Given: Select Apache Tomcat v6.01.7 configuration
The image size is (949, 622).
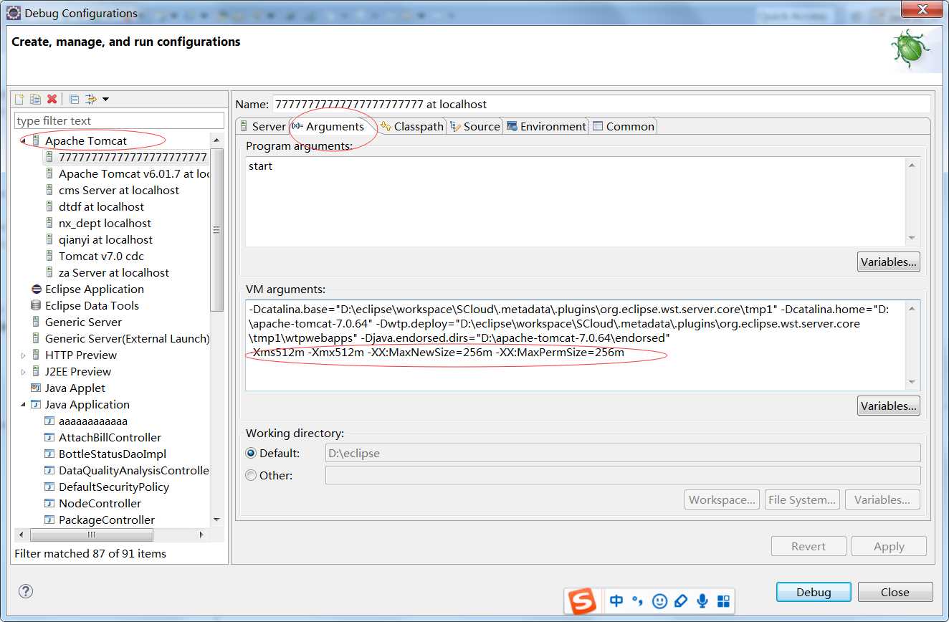Looking at the screenshot, I should click(128, 173).
